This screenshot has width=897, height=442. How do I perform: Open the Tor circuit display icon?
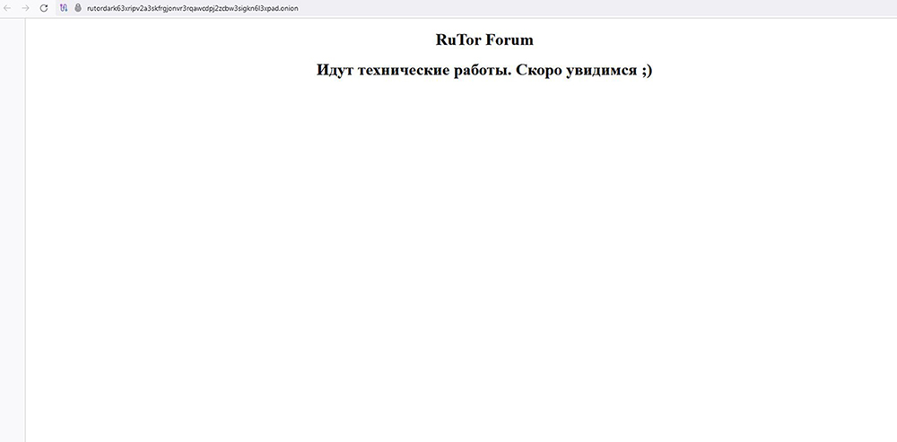[x=64, y=7]
